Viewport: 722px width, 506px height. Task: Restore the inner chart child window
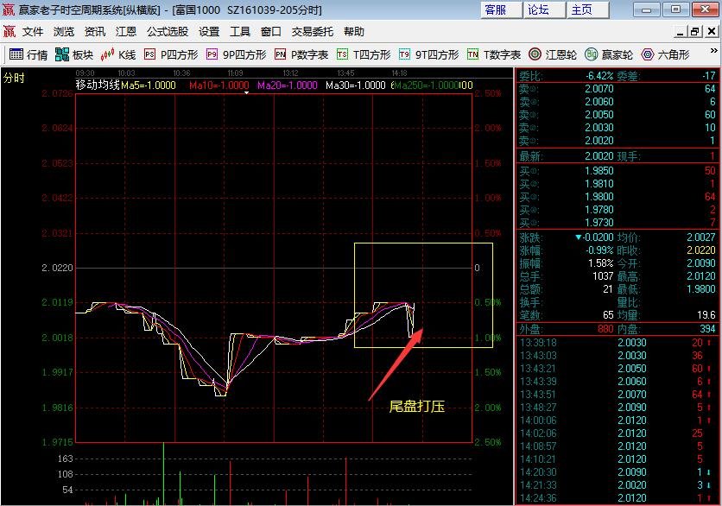coord(695,32)
